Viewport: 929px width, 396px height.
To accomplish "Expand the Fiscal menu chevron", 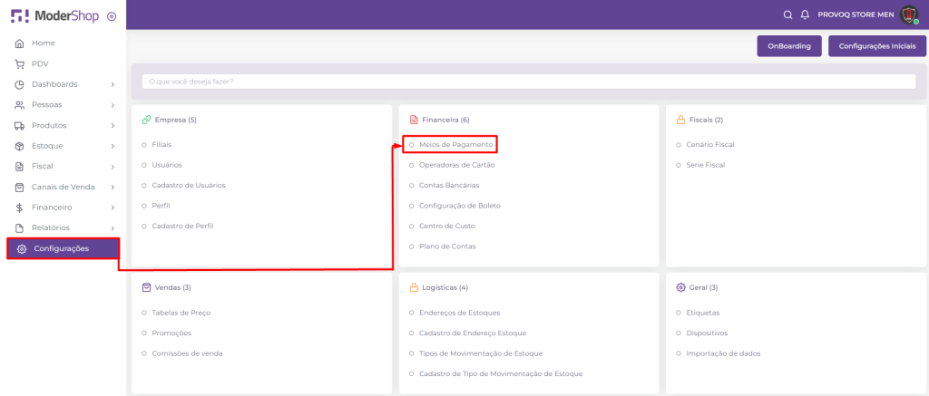I will pyautogui.click(x=112, y=167).
